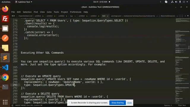Click 'Sequelize.QueryTypes.UPDATE' on line 291
Screen dimensions: 190x107
54,85
